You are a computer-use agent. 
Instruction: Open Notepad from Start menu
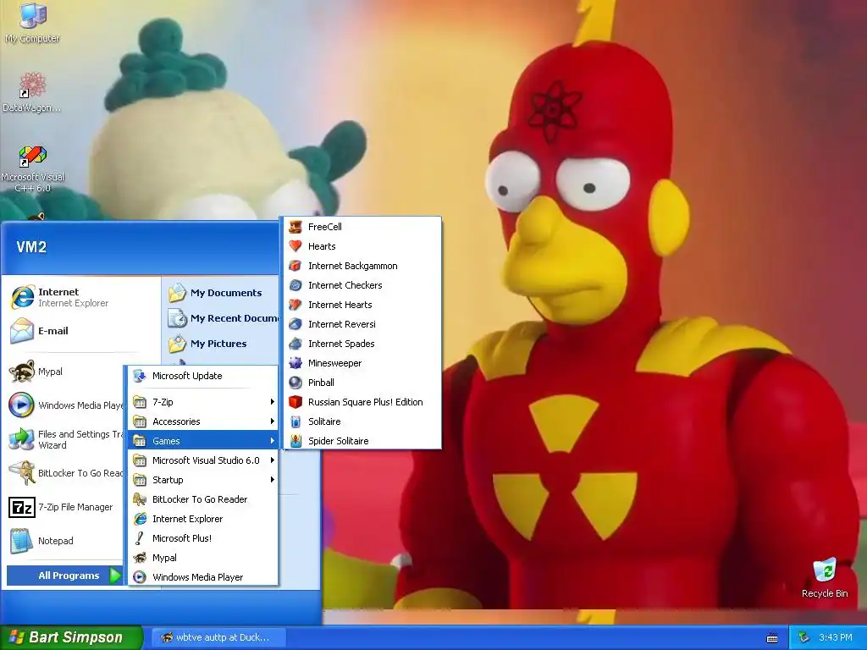coord(64,541)
